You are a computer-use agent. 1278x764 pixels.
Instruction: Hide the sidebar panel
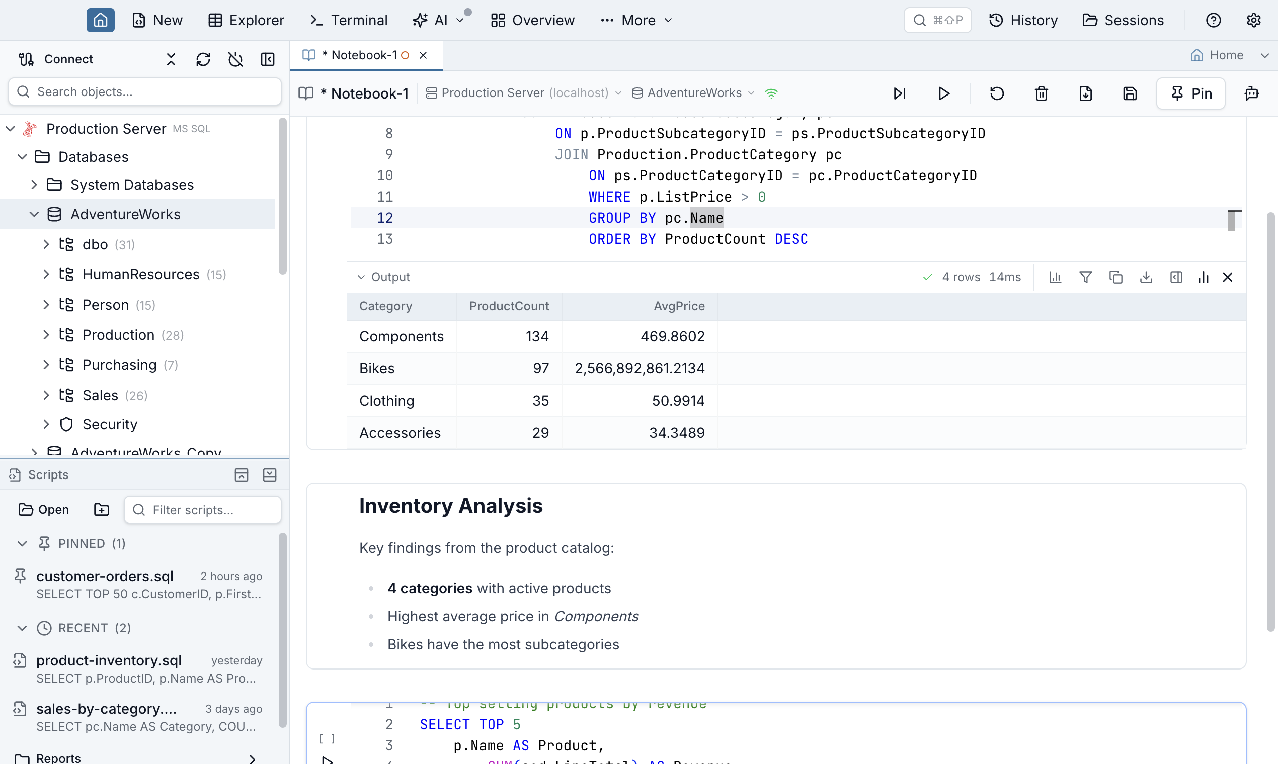tap(268, 59)
